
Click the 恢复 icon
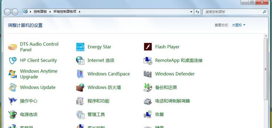tap(148, 115)
